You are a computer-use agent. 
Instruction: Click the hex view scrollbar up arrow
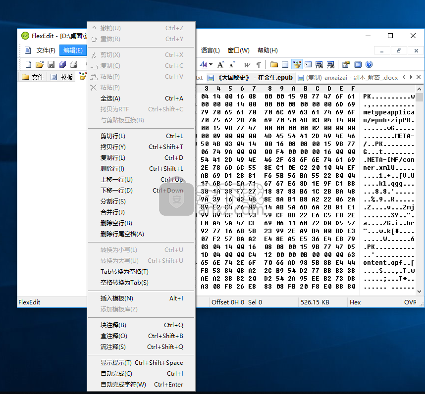coord(420,89)
